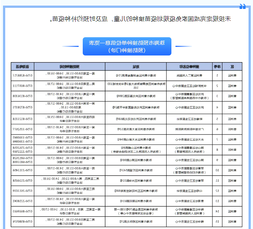Image resolution: width=253 pixels, height=229 pixels.
Task: Click the address of 梅华社区卫生服务中心
Action: tap(136, 222)
